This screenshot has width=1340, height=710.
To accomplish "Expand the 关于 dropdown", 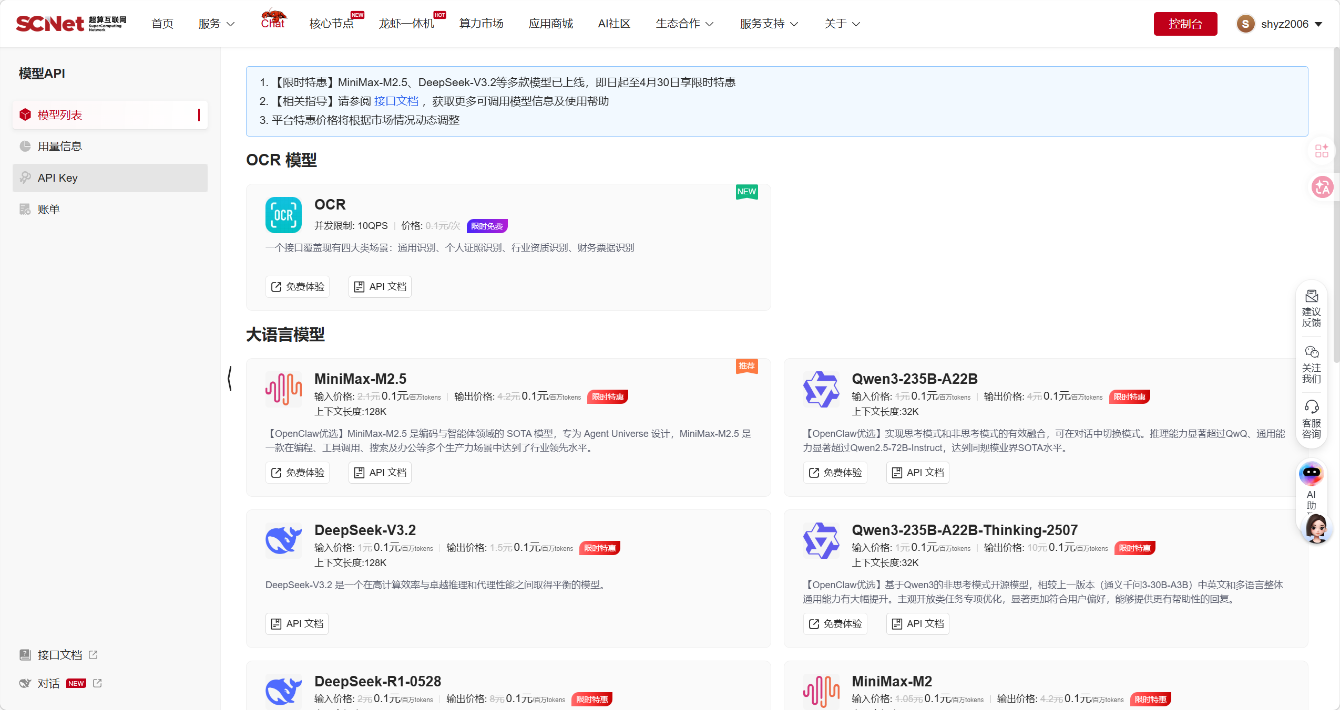I will point(842,24).
